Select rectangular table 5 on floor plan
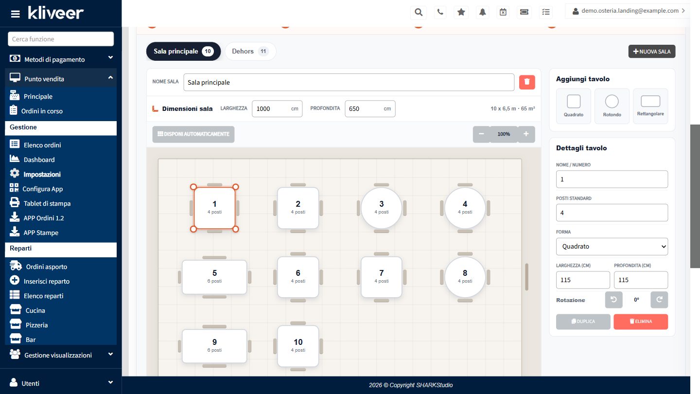Viewport: 700px width, 394px height. point(214,277)
